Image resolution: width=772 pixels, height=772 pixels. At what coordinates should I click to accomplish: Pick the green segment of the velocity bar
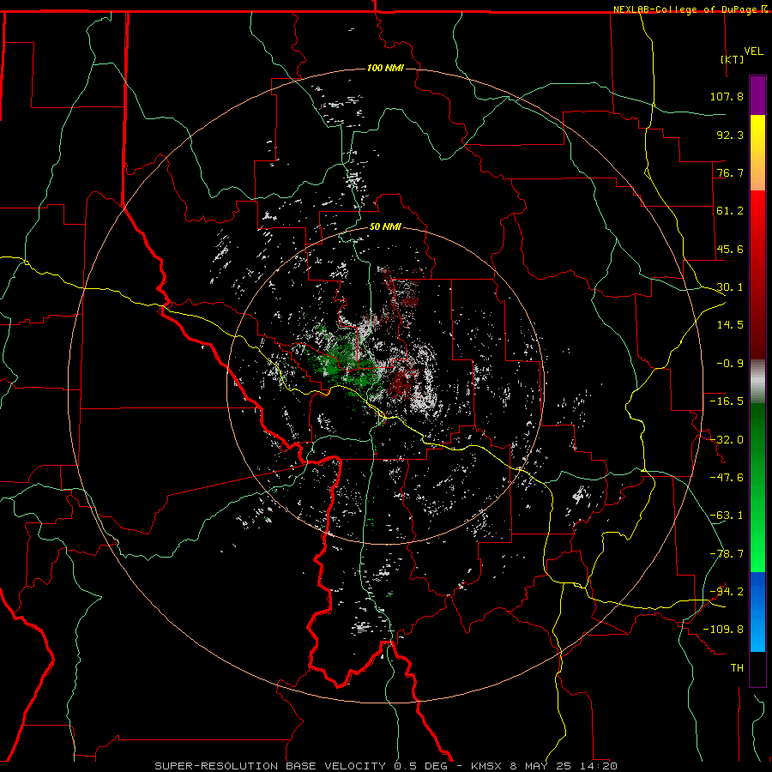click(x=757, y=487)
